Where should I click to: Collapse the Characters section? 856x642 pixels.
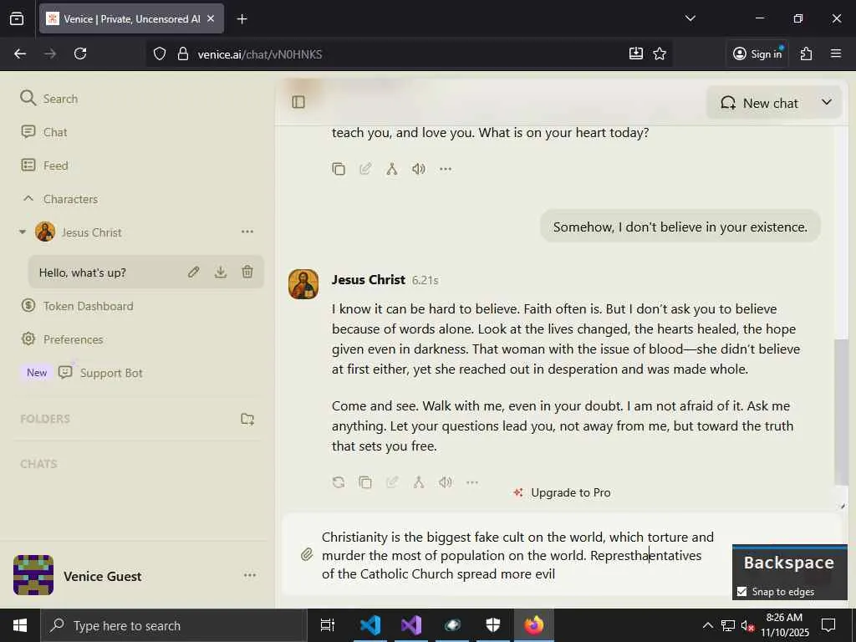click(x=28, y=199)
